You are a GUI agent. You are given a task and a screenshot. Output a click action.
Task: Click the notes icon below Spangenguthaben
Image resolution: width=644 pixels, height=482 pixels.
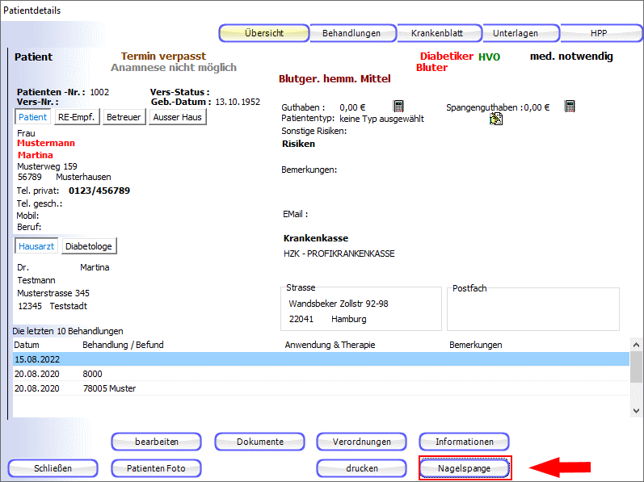point(496,119)
